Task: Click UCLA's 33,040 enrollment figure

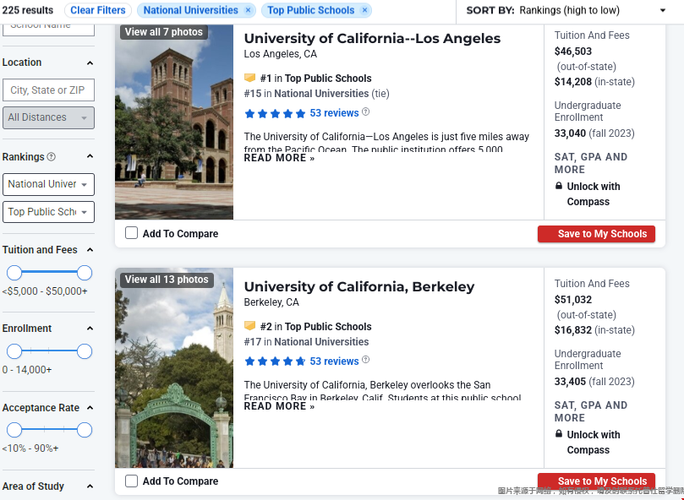Action: click(x=570, y=133)
